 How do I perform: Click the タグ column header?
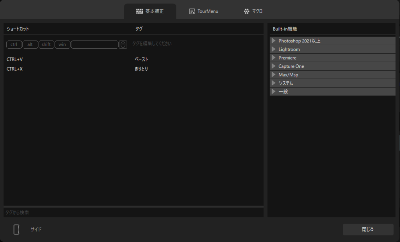click(x=139, y=29)
